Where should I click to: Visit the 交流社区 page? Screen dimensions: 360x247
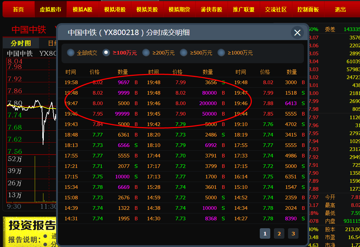tap(276, 9)
